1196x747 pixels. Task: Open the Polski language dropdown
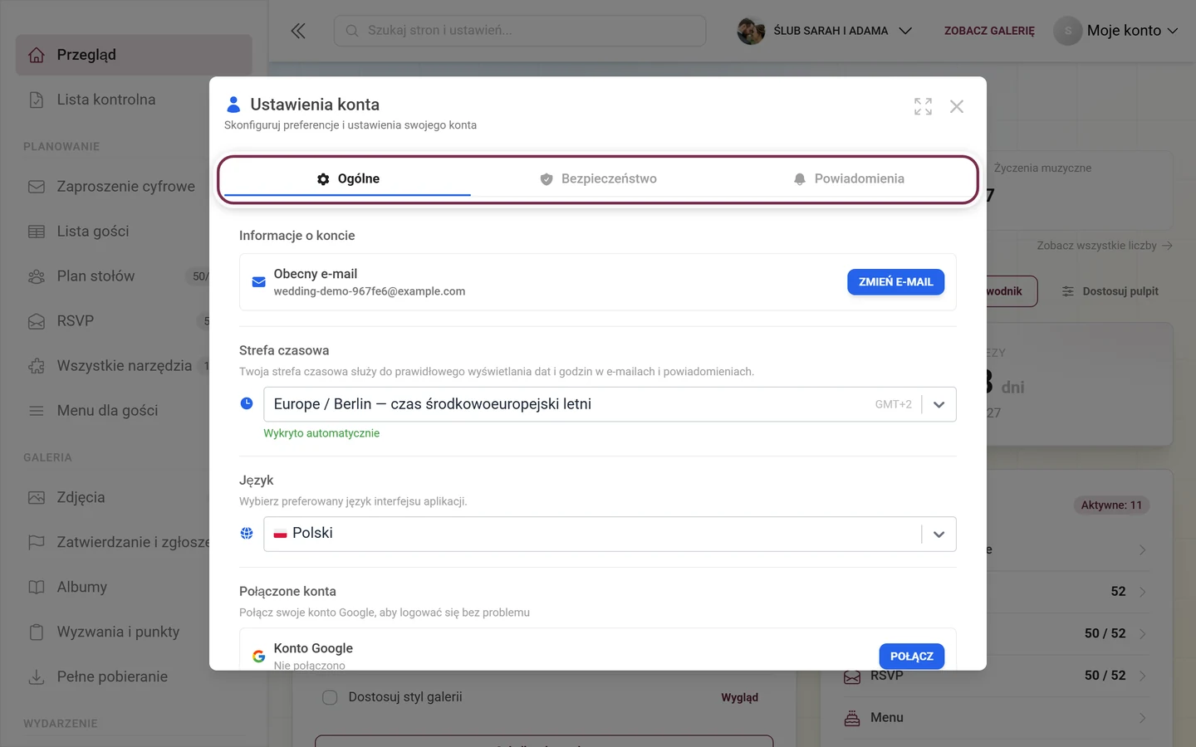coord(610,534)
